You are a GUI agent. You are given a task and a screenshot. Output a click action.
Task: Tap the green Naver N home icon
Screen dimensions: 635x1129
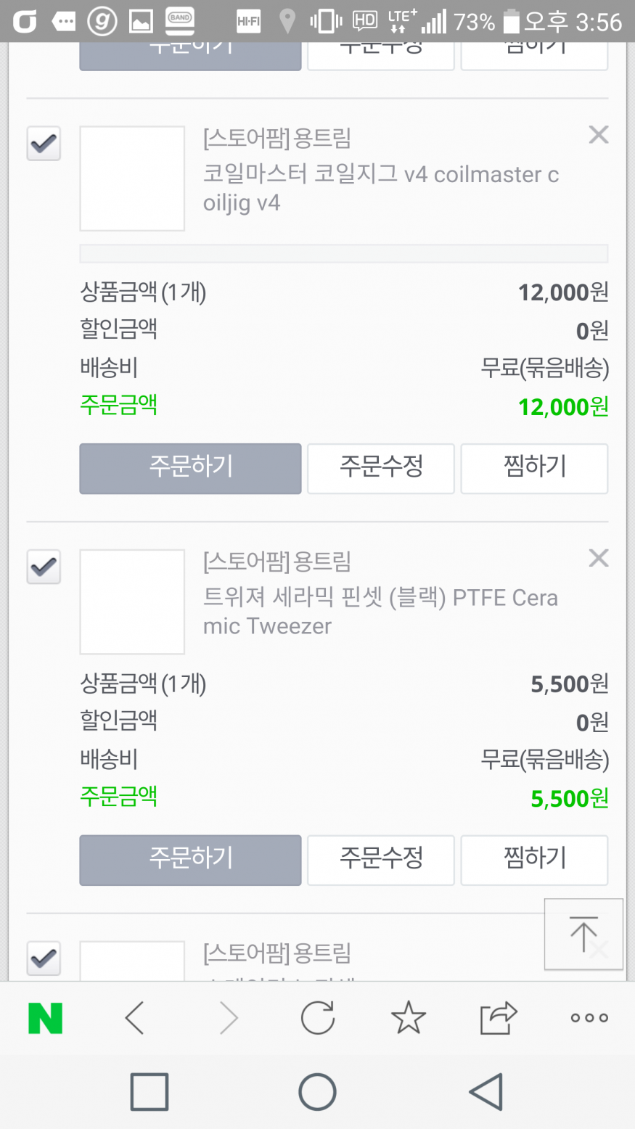click(x=45, y=1018)
